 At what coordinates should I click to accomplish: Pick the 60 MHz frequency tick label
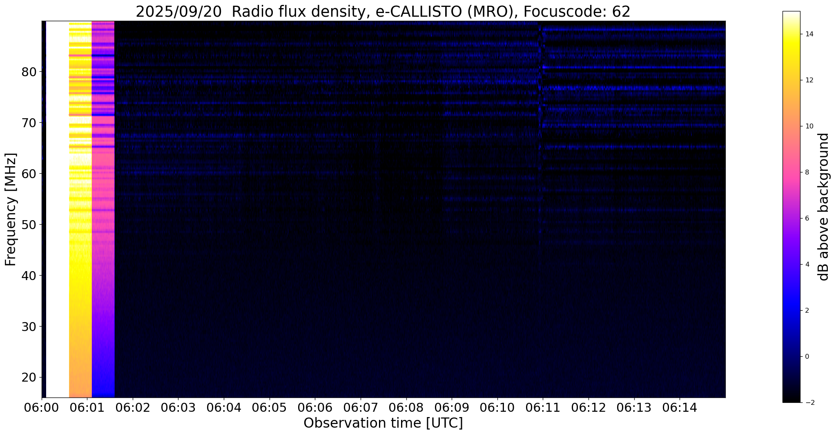click(x=29, y=174)
